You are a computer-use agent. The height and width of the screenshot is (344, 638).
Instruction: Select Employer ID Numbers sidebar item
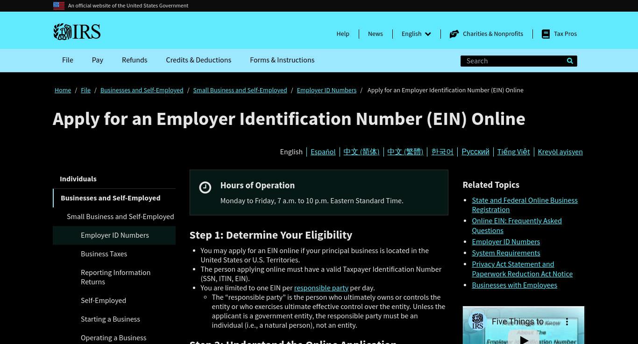point(114,235)
